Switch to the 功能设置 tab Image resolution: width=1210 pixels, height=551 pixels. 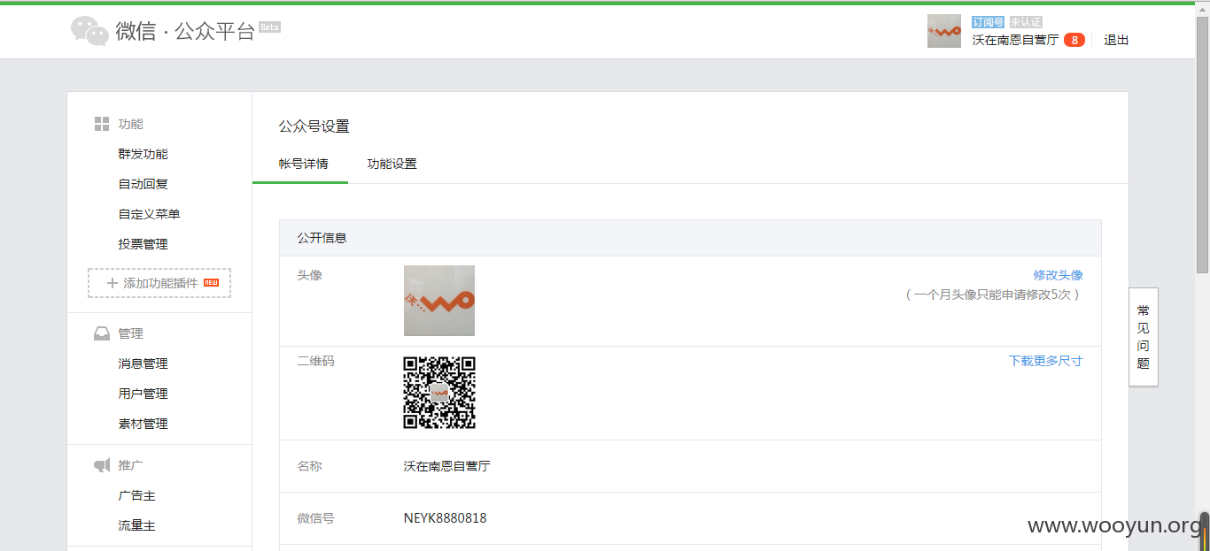(392, 164)
